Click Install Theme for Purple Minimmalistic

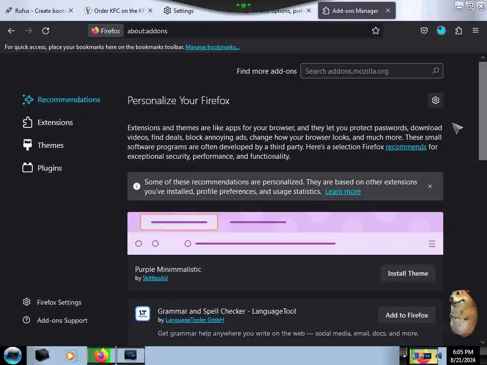[x=408, y=273]
